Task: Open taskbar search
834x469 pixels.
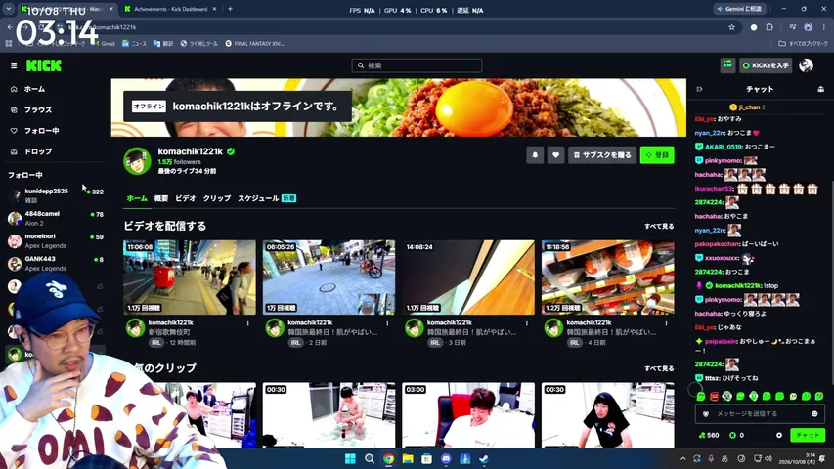Action: pos(370,459)
